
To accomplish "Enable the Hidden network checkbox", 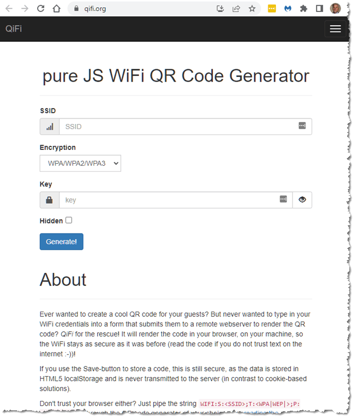I will (x=69, y=220).
